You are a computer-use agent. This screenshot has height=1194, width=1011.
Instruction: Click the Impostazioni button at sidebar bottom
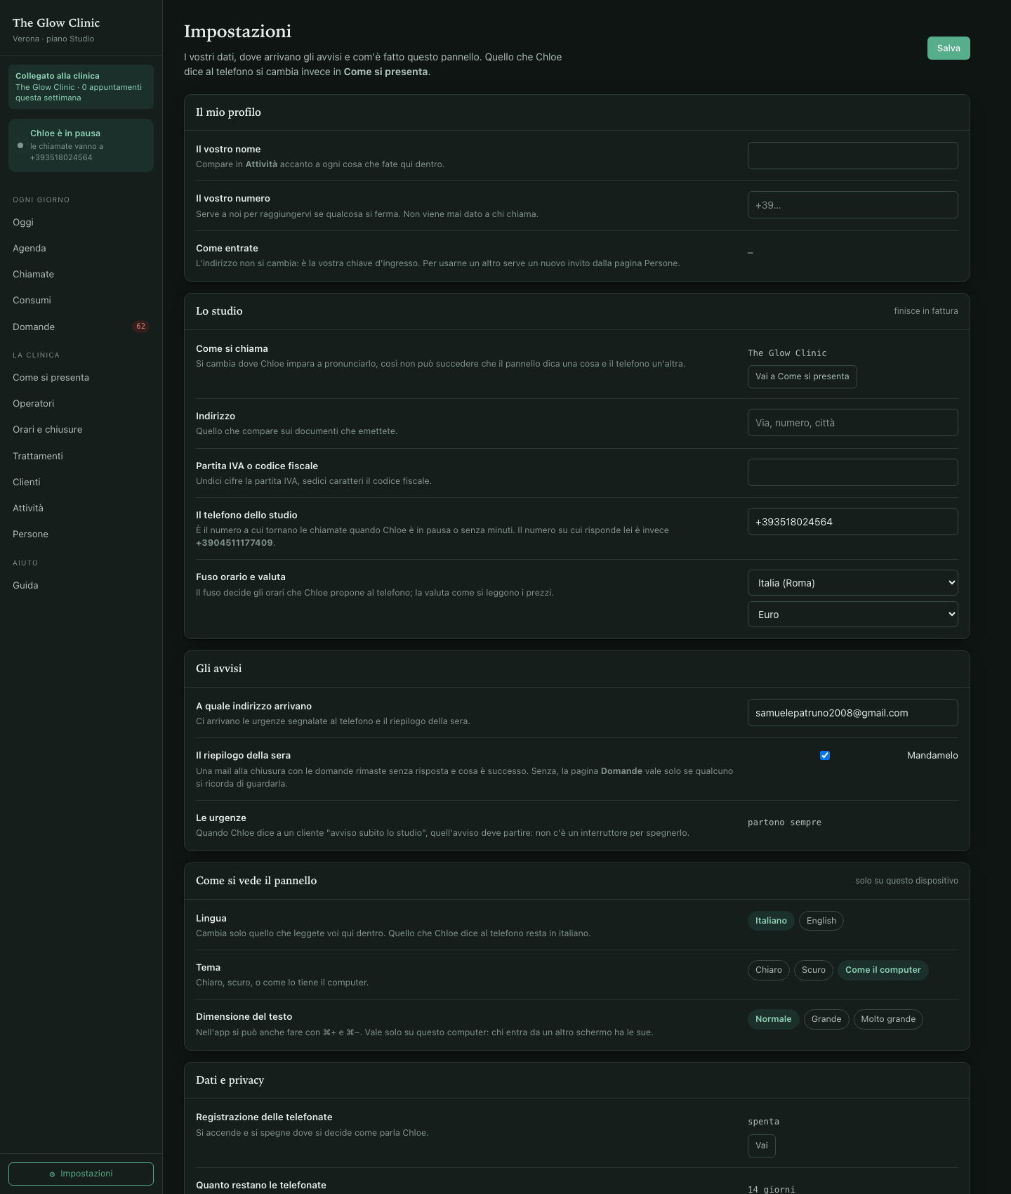pyautogui.click(x=81, y=1174)
